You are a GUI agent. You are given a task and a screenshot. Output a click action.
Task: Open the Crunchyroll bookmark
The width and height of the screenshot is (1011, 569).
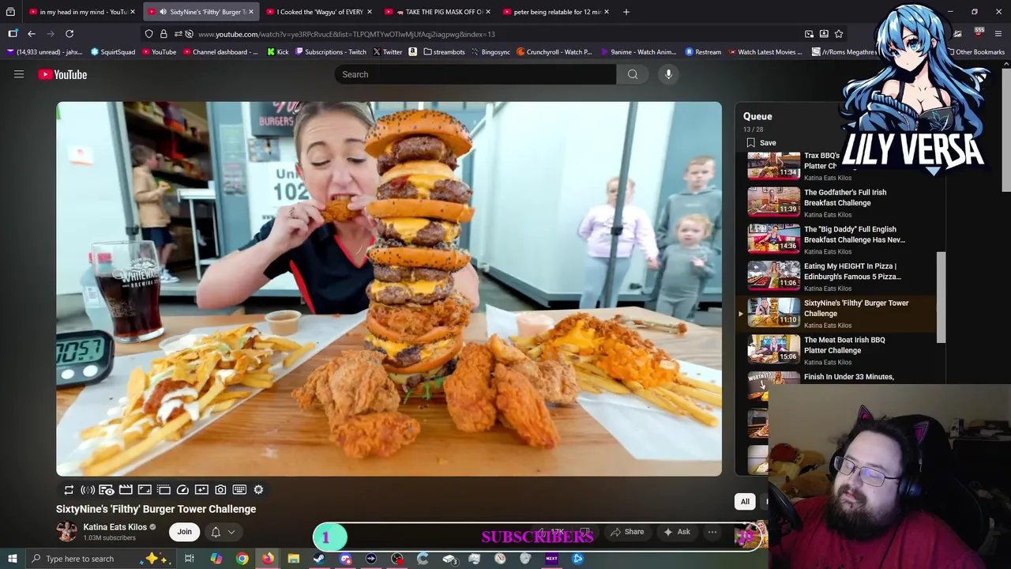click(x=554, y=52)
